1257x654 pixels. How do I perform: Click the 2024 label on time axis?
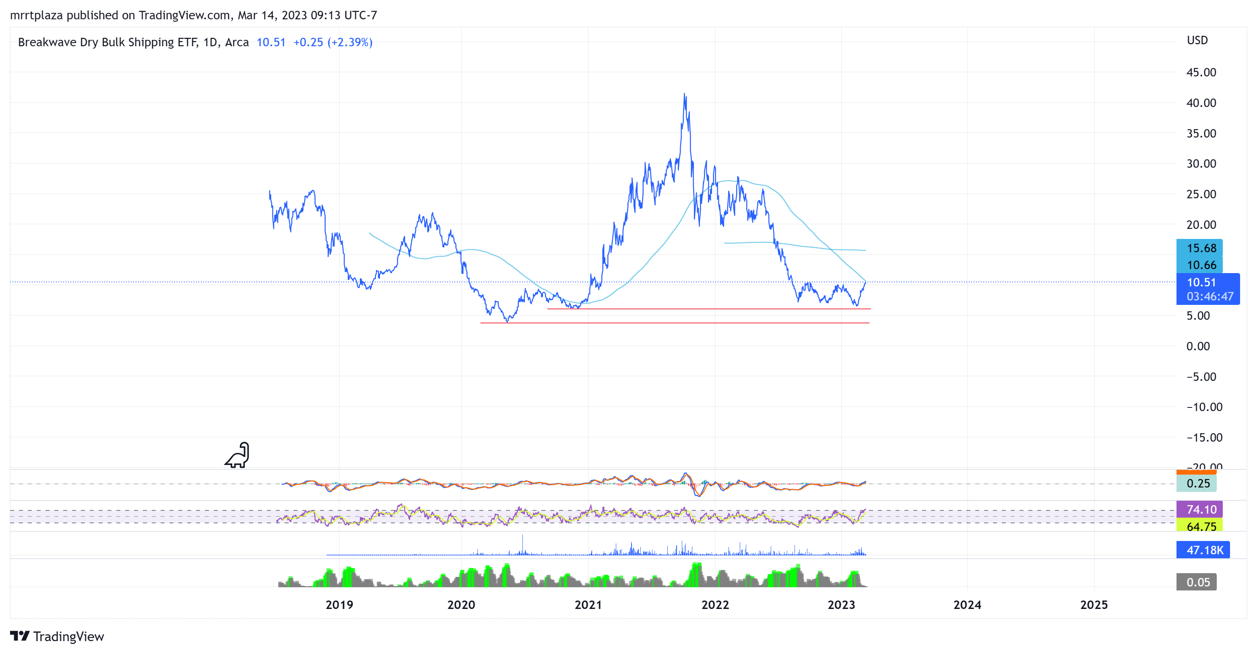pyautogui.click(x=967, y=605)
